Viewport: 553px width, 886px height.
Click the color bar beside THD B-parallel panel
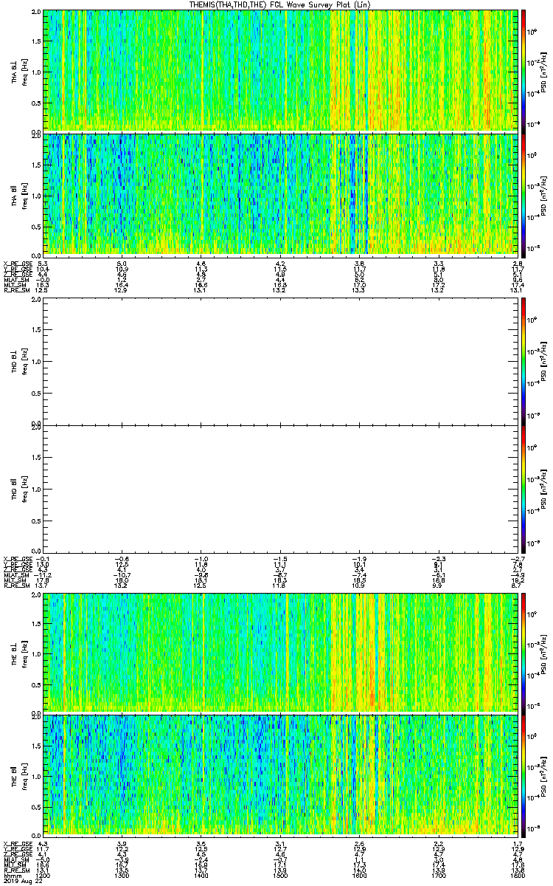pyautogui.click(x=524, y=488)
